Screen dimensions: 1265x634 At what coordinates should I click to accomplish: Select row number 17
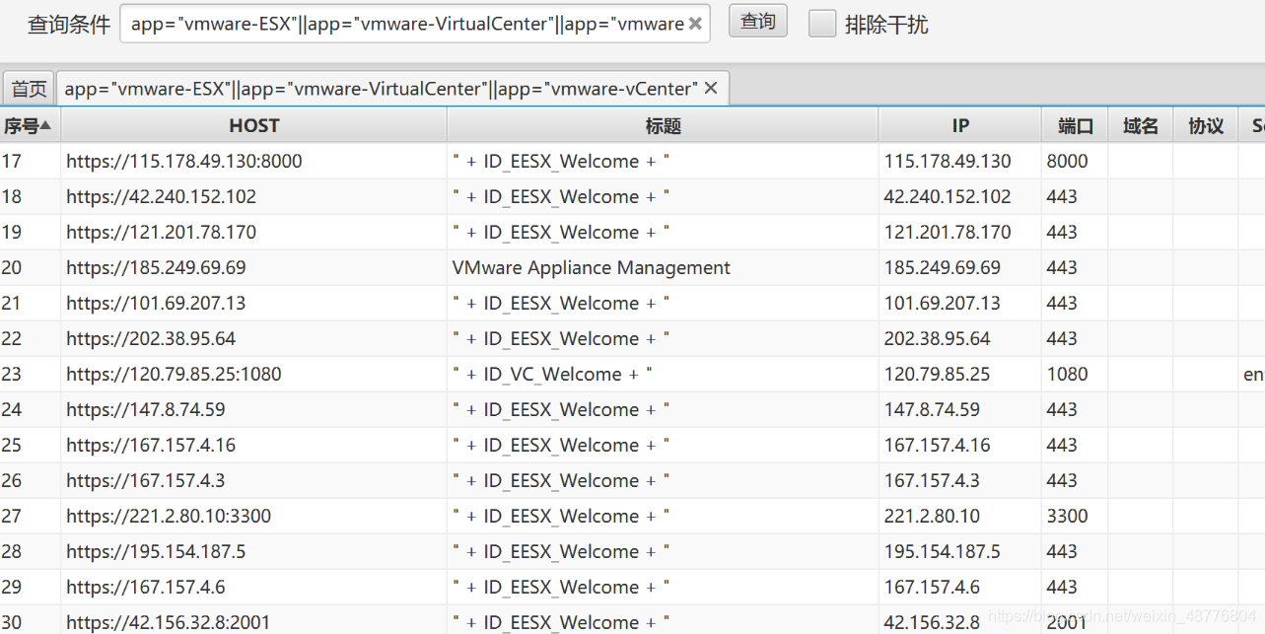12,161
